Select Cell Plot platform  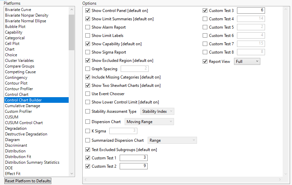(12, 44)
